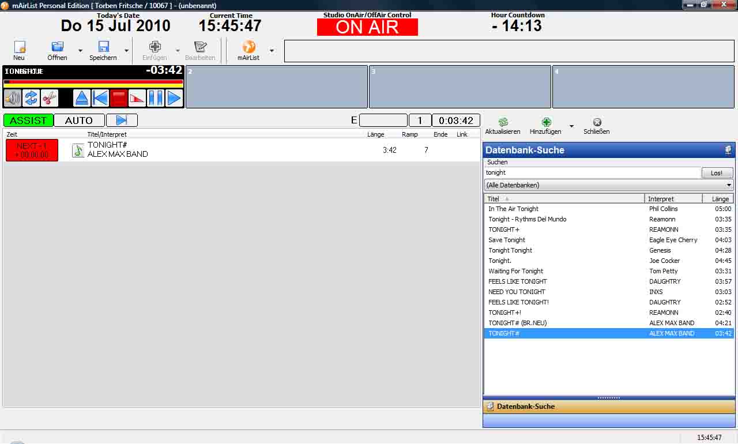This screenshot has width=738, height=444.
Task: Click the item count box showing 1
Action: click(420, 121)
